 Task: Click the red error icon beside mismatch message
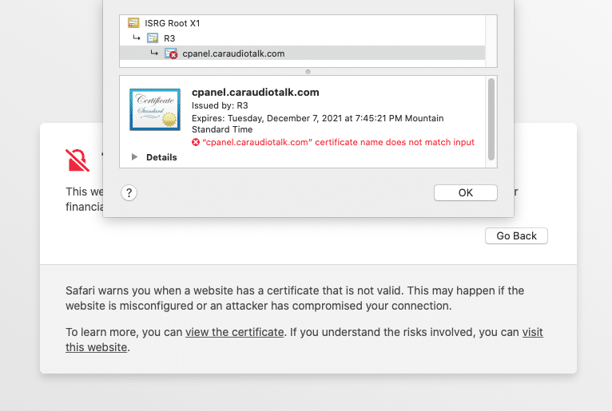(196, 142)
